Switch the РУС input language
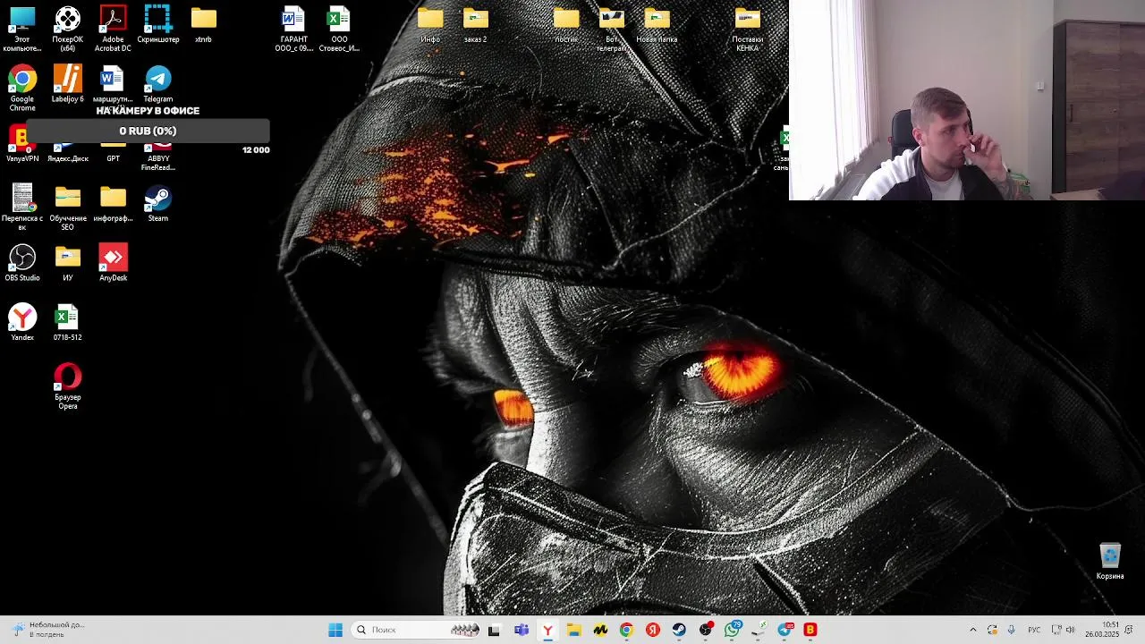This screenshot has width=1145, height=644. (1034, 630)
